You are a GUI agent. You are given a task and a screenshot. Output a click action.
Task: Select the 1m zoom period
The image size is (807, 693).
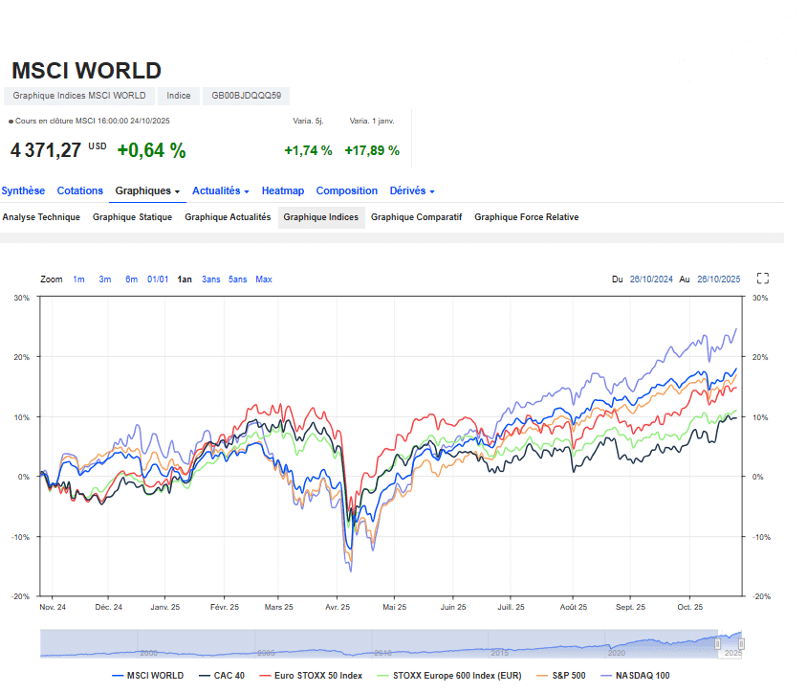point(78,279)
